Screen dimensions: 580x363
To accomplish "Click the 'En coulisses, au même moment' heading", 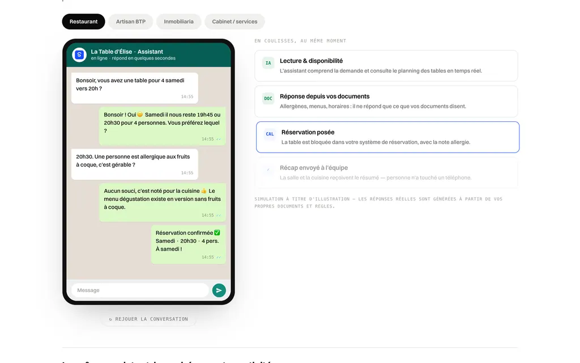I will pos(300,41).
